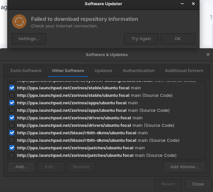This screenshot has width=213, height=192.
Task: Close the Software & Updates dialog with X
Action: [208, 54]
